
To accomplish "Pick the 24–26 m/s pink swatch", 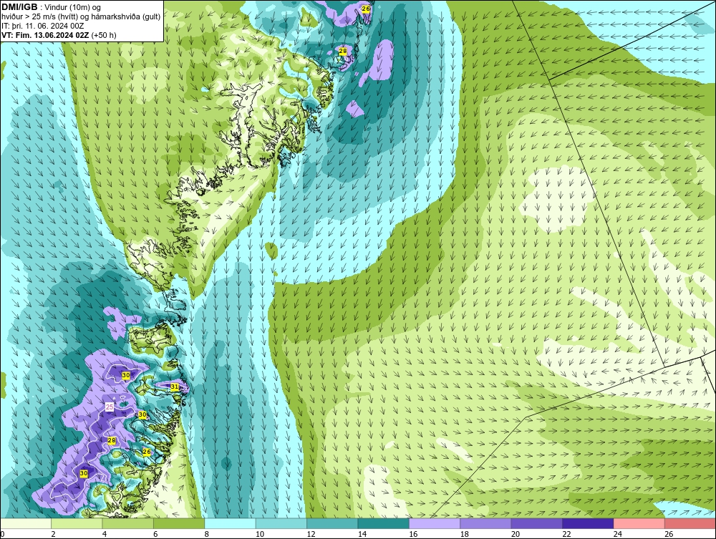I will pos(639,523).
